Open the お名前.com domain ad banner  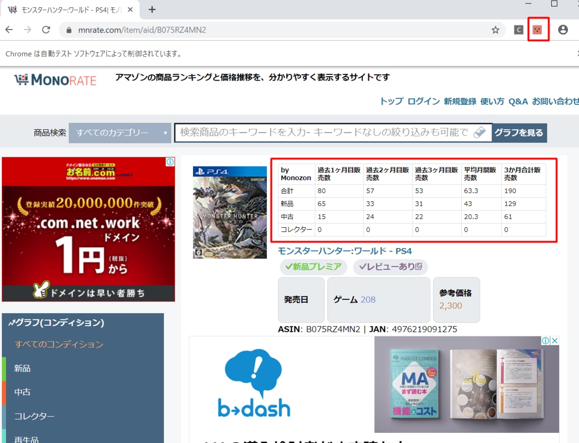point(88,229)
